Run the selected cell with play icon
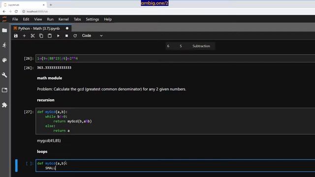315x177 pixels. 58,36
